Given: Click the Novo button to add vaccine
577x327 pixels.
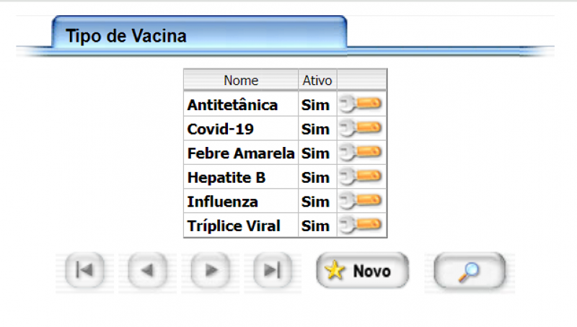Looking at the screenshot, I should point(363,271).
